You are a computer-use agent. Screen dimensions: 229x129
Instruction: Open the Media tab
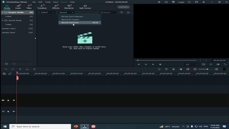click(x=7, y=7)
